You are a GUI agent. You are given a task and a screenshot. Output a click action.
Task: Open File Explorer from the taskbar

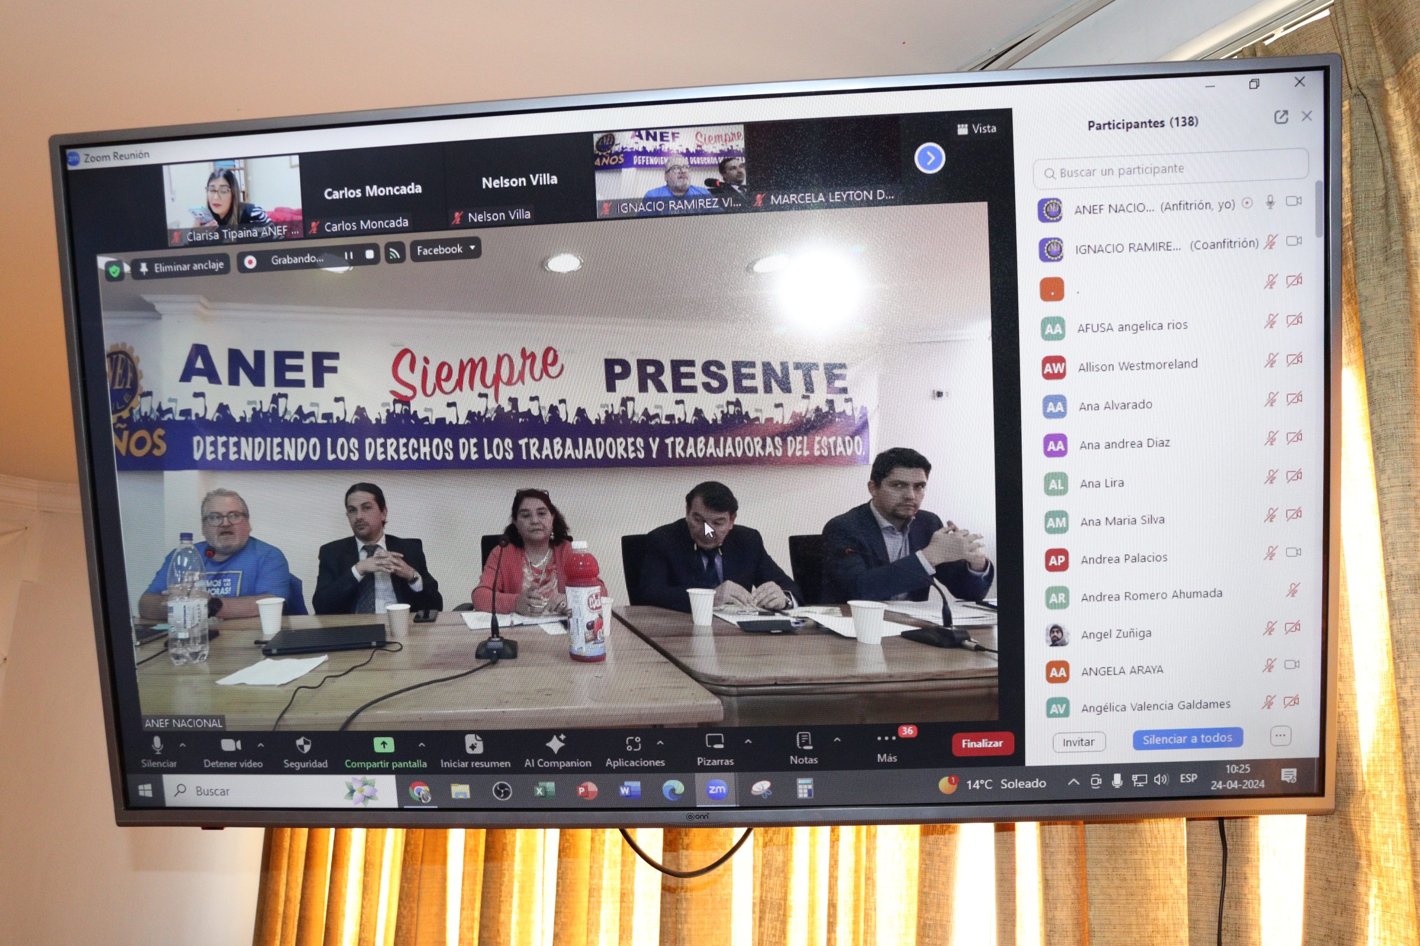[460, 790]
